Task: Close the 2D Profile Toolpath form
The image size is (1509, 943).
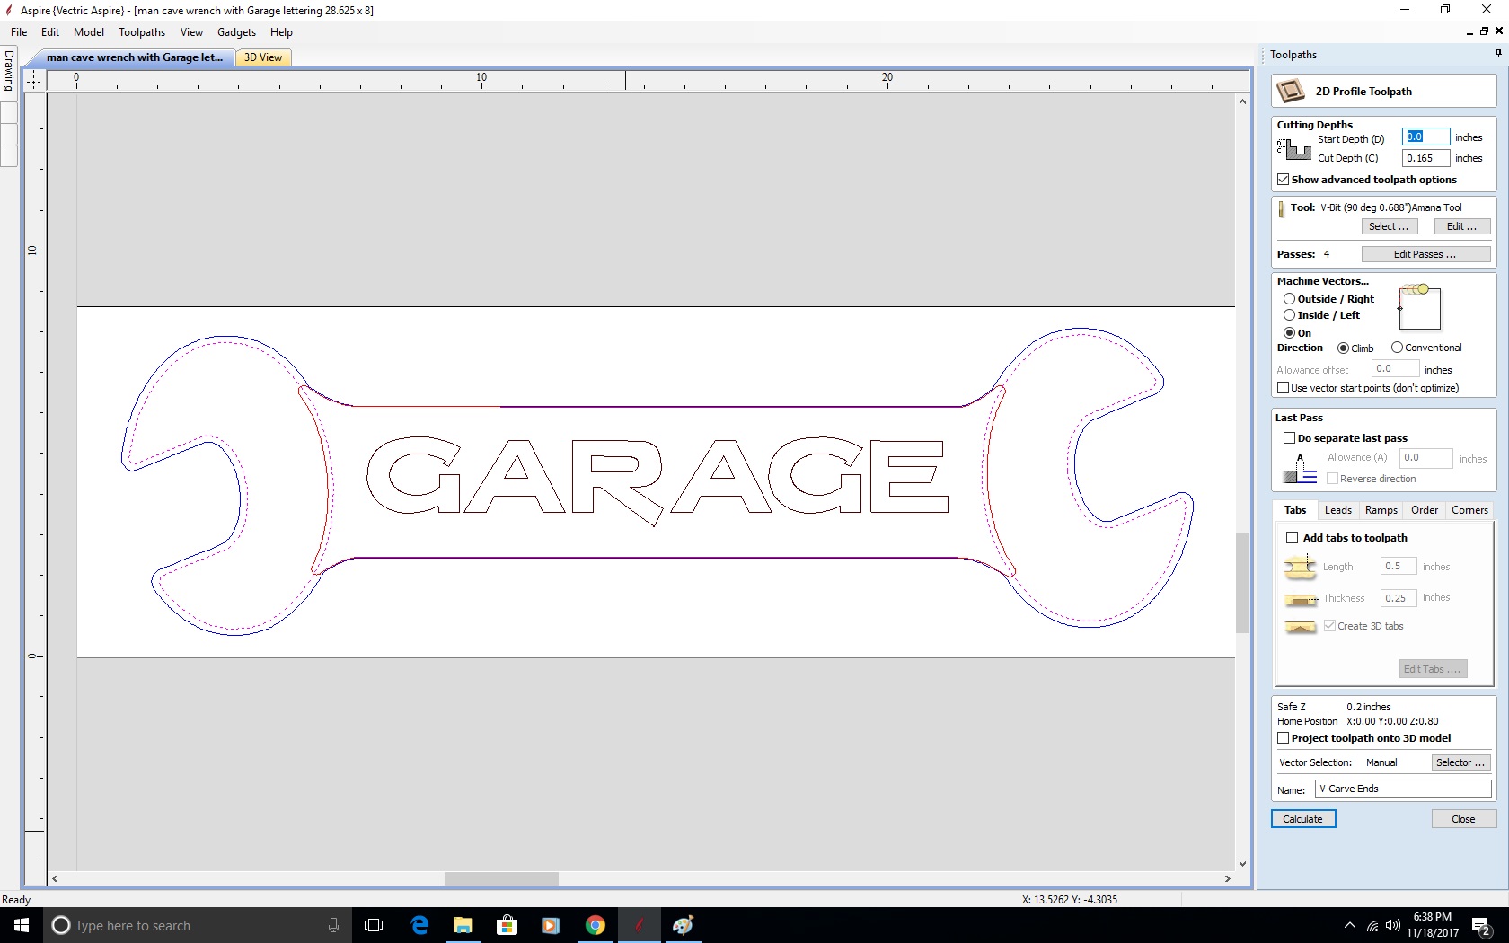Action: (1463, 819)
